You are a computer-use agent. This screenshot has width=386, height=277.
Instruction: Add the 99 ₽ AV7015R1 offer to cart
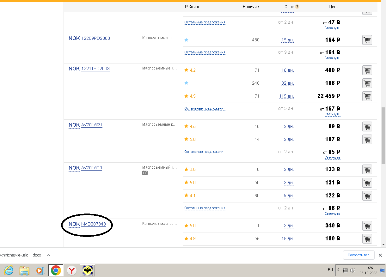click(367, 127)
